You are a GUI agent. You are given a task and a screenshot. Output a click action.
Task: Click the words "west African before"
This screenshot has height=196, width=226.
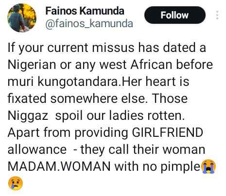pyautogui.click(x=156, y=65)
